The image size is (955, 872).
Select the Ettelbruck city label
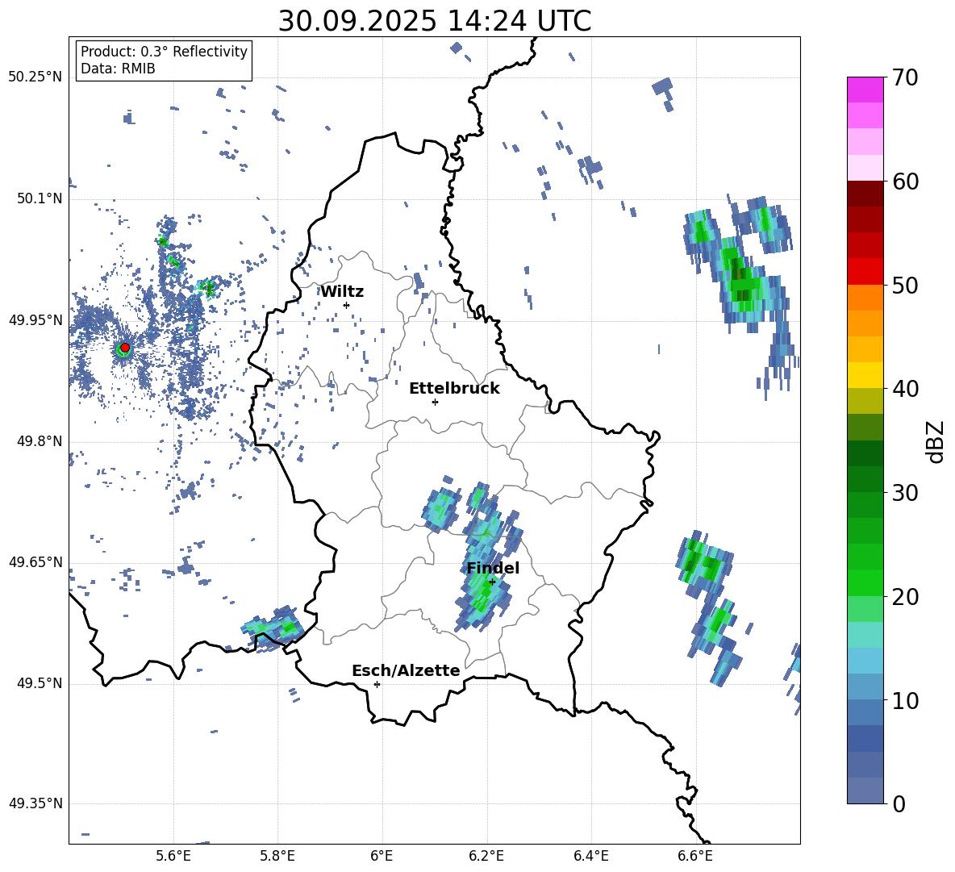(454, 389)
